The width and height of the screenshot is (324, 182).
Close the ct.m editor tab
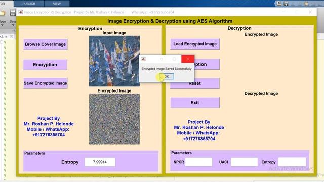pyautogui.click(x=11, y=36)
